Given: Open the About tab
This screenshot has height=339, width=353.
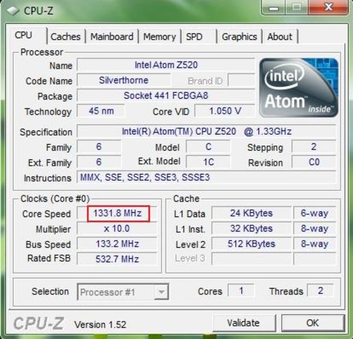Looking at the screenshot, I should tap(280, 37).
